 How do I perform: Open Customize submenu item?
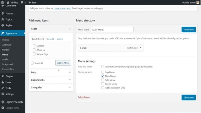coord(7,45)
